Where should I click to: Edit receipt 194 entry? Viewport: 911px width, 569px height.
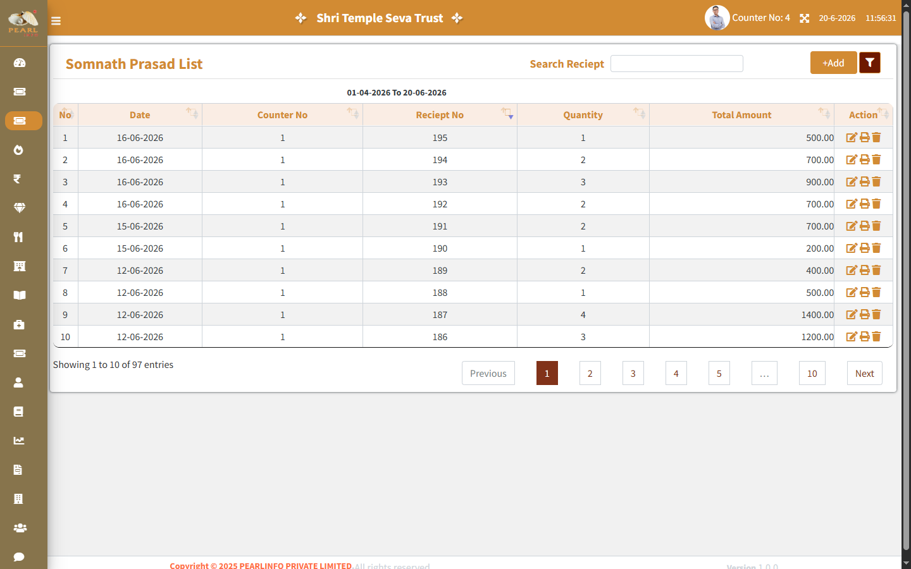pos(852,159)
